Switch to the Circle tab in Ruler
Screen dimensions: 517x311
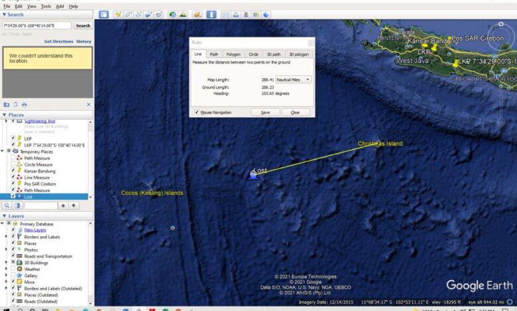[x=253, y=54]
